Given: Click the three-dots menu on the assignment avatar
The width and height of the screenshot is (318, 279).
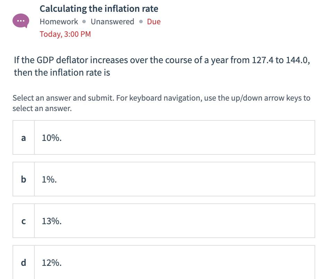Looking at the screenshot, I should 20,21.
